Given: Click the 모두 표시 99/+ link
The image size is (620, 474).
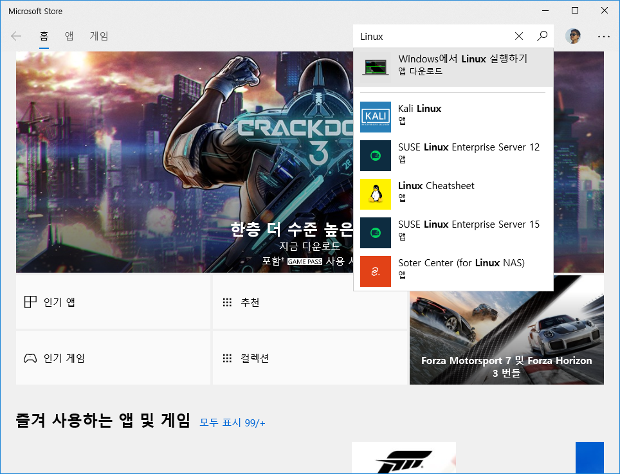Looking at the screenshot, I should click(x=232, y=423).
